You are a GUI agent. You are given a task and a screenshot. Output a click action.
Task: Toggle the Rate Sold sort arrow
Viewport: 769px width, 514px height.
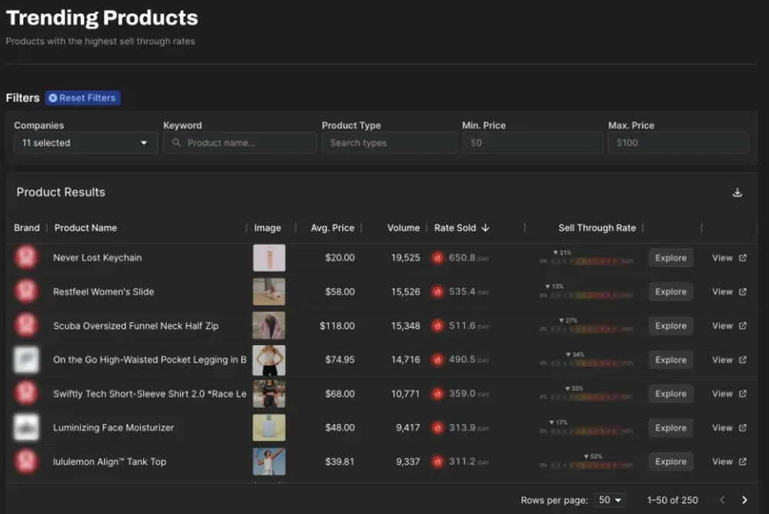tap(485, 228)
